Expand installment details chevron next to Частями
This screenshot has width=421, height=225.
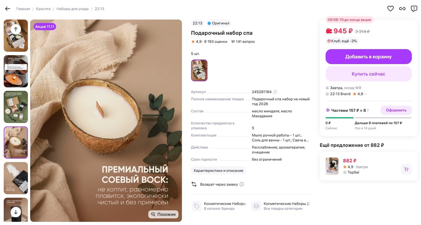(369, 110)
